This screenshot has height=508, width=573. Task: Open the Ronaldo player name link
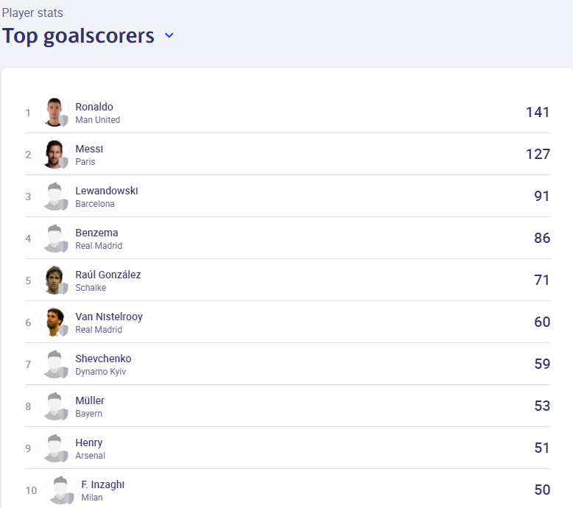(94, 107)
